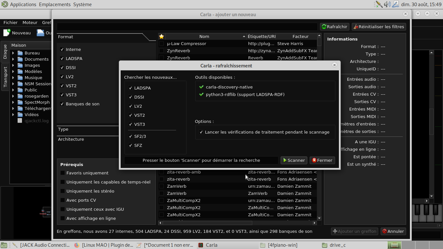Check 'Uniquement les stéréo' filter

point(63,191)
